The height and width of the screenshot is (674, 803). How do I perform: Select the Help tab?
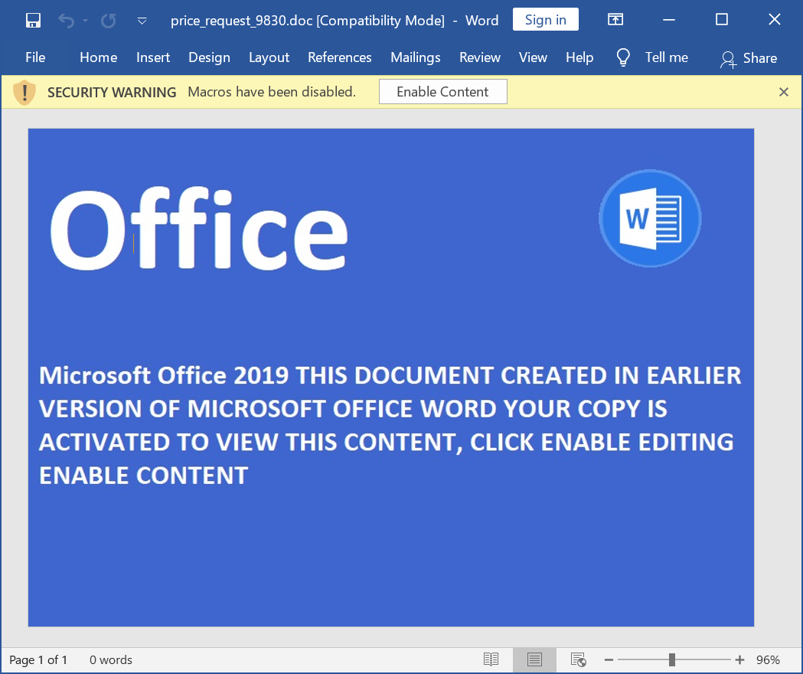(579, 57)
